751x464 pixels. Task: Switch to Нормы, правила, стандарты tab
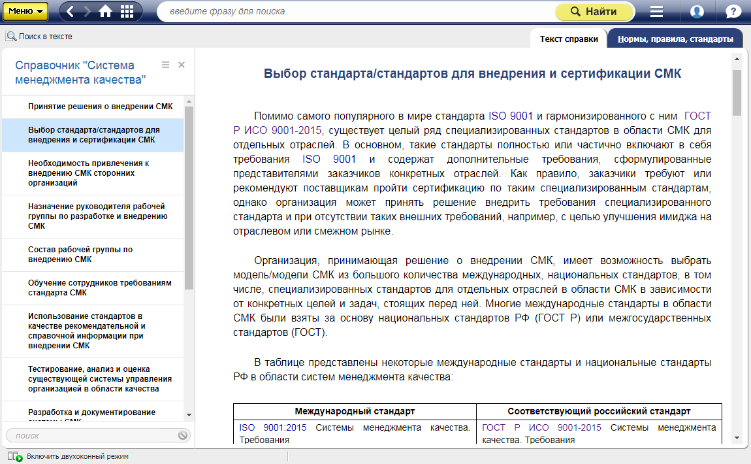675,39
